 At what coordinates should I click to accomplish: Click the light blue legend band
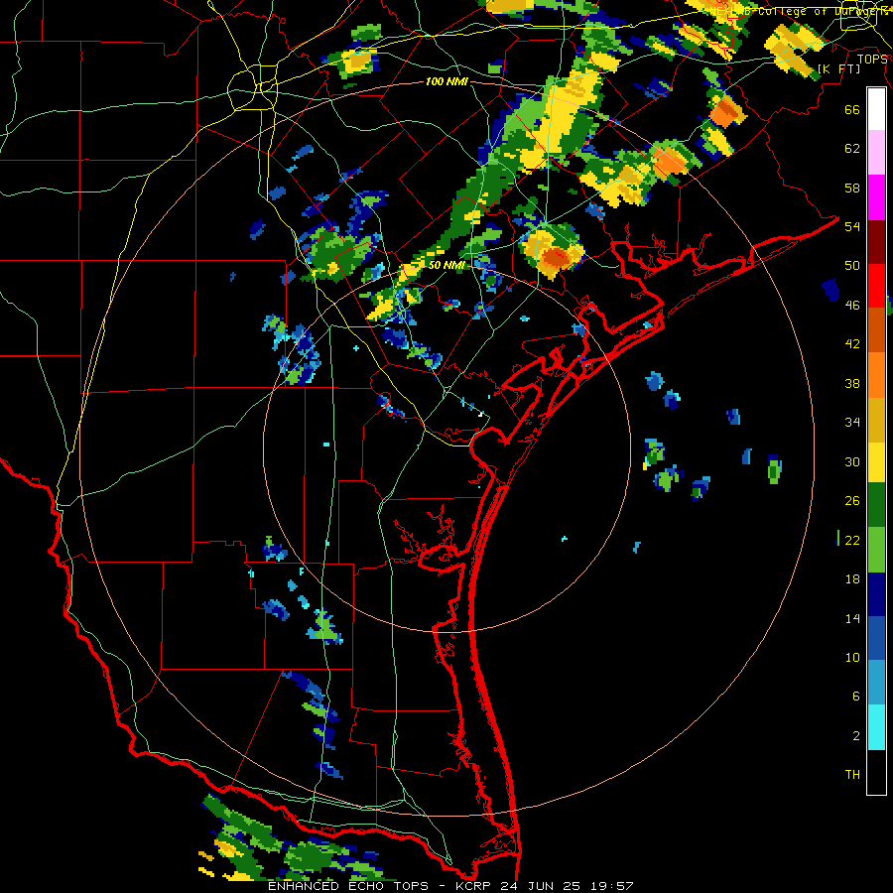tap(876, 683)
